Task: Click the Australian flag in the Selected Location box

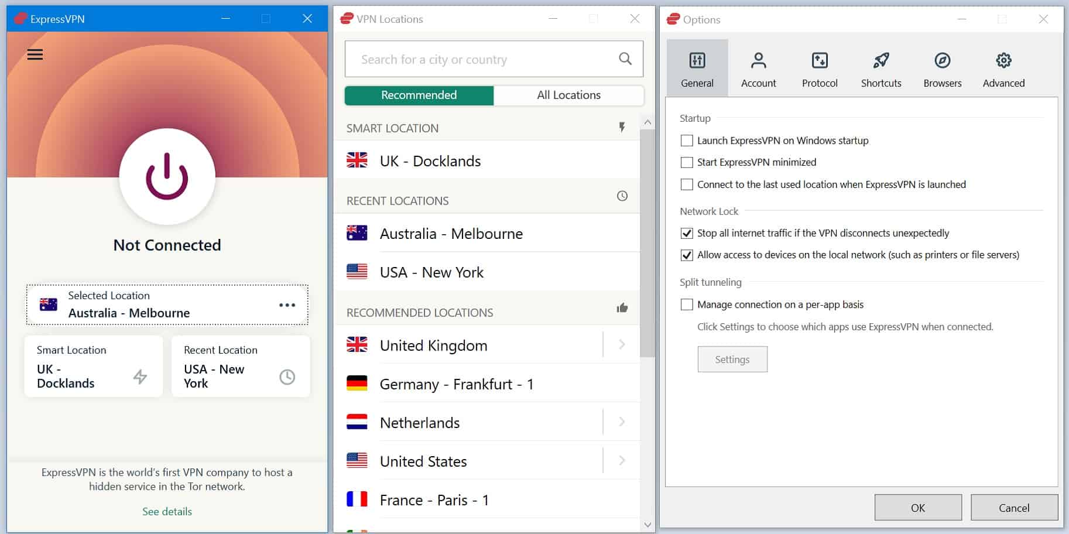Action: 49,304
